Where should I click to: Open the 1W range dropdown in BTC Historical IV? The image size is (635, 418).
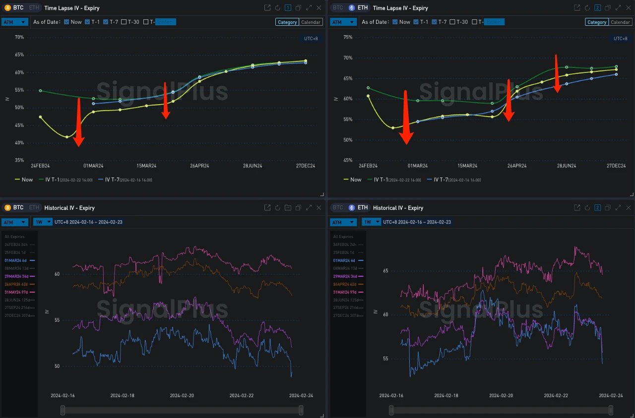42,222
